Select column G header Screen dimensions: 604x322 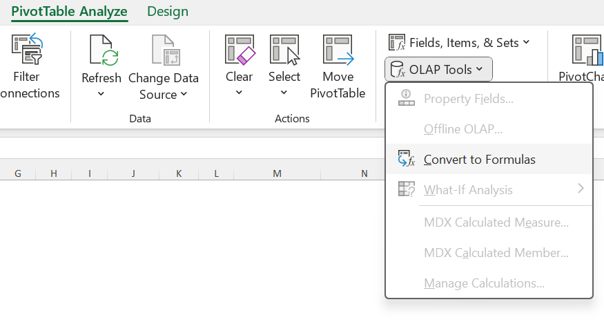tap(18, 173)
